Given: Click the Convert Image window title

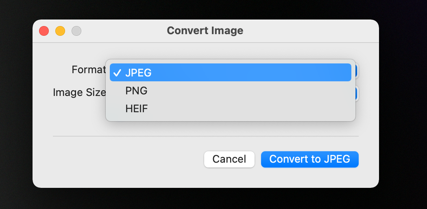Looking at the screenshot, I should point(205,30).
